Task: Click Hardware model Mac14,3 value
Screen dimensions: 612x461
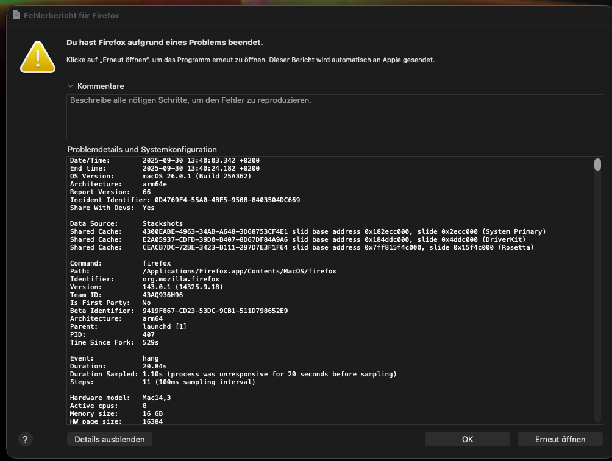Action: pyautogui.click(x=157, y=398)
